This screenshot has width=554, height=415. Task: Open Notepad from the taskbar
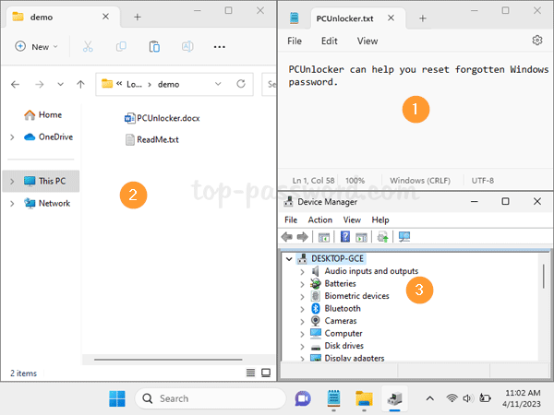332,398
